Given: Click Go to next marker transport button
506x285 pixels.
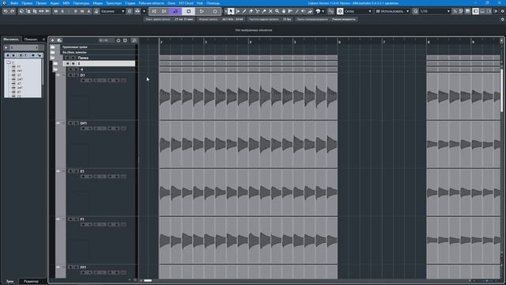Looking at the screenshot, I should coord(164,11).
